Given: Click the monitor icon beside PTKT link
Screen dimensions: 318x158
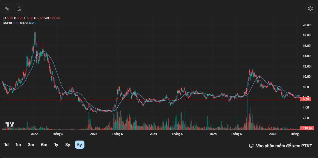Looking at the screenshot, I should coord(252,146).
